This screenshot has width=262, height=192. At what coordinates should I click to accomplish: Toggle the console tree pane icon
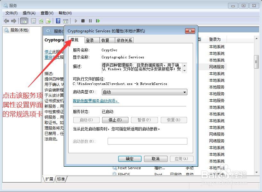click(x=24, y=21)
